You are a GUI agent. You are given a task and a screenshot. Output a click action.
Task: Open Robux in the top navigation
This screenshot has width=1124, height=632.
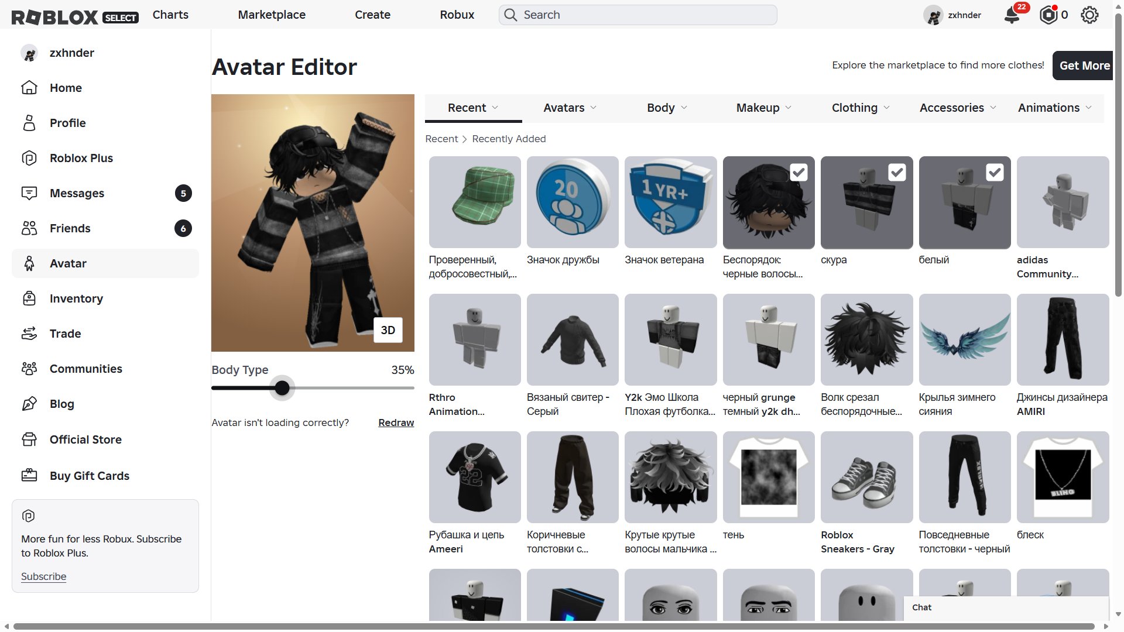pos(457,15)
